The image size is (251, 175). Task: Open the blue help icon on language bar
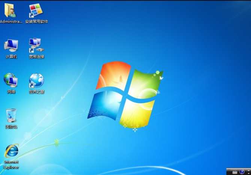click(x=242, y=172)
